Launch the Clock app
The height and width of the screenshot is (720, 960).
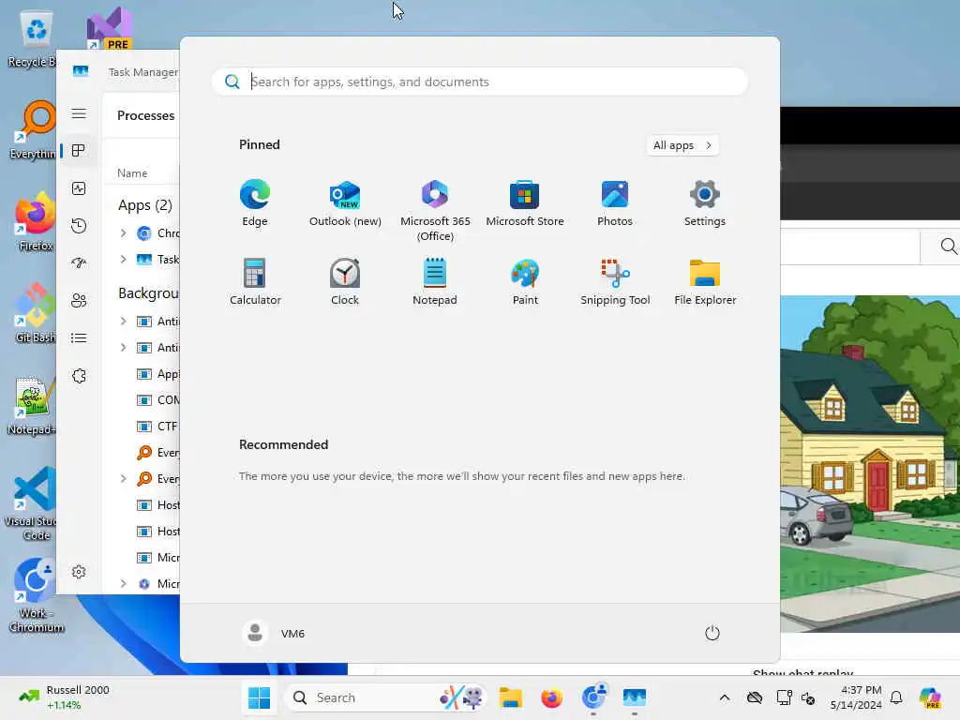[x=345, y=282]
